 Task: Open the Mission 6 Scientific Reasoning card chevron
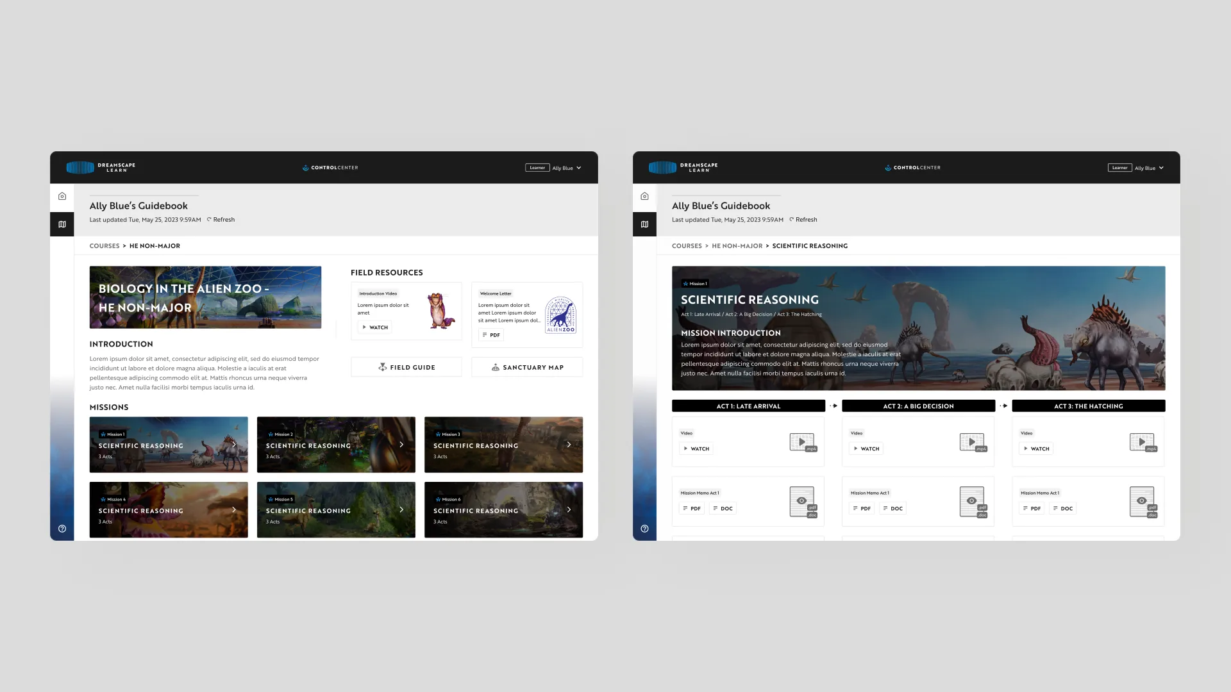[x=569, y=510]
